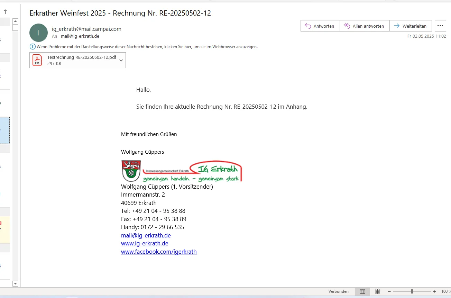This screenshot has height=298, width=451.
Task: Open the three-dots more actions menu
Action: (x=440, y=26)
